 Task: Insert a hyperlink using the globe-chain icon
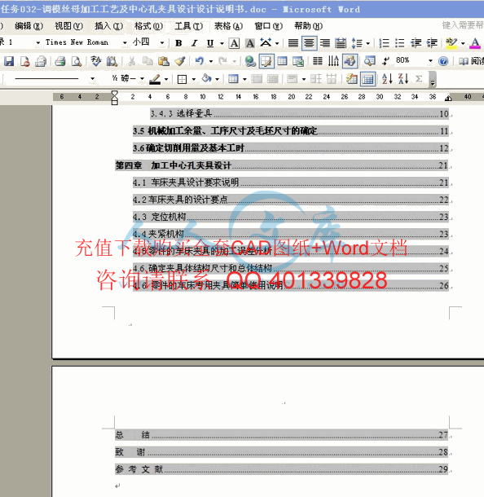pos(250,61)
